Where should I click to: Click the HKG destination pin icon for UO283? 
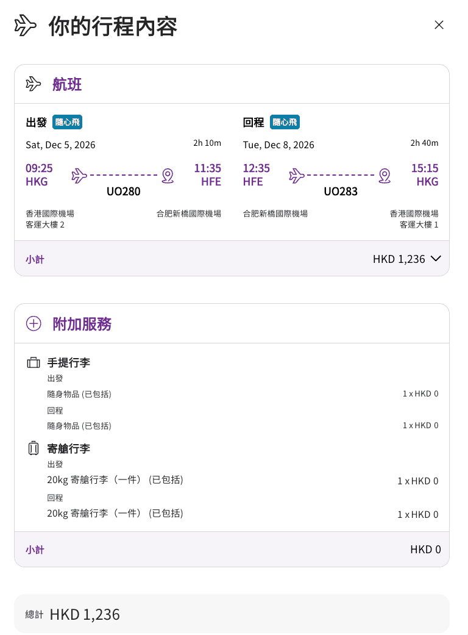coord(385,176)
